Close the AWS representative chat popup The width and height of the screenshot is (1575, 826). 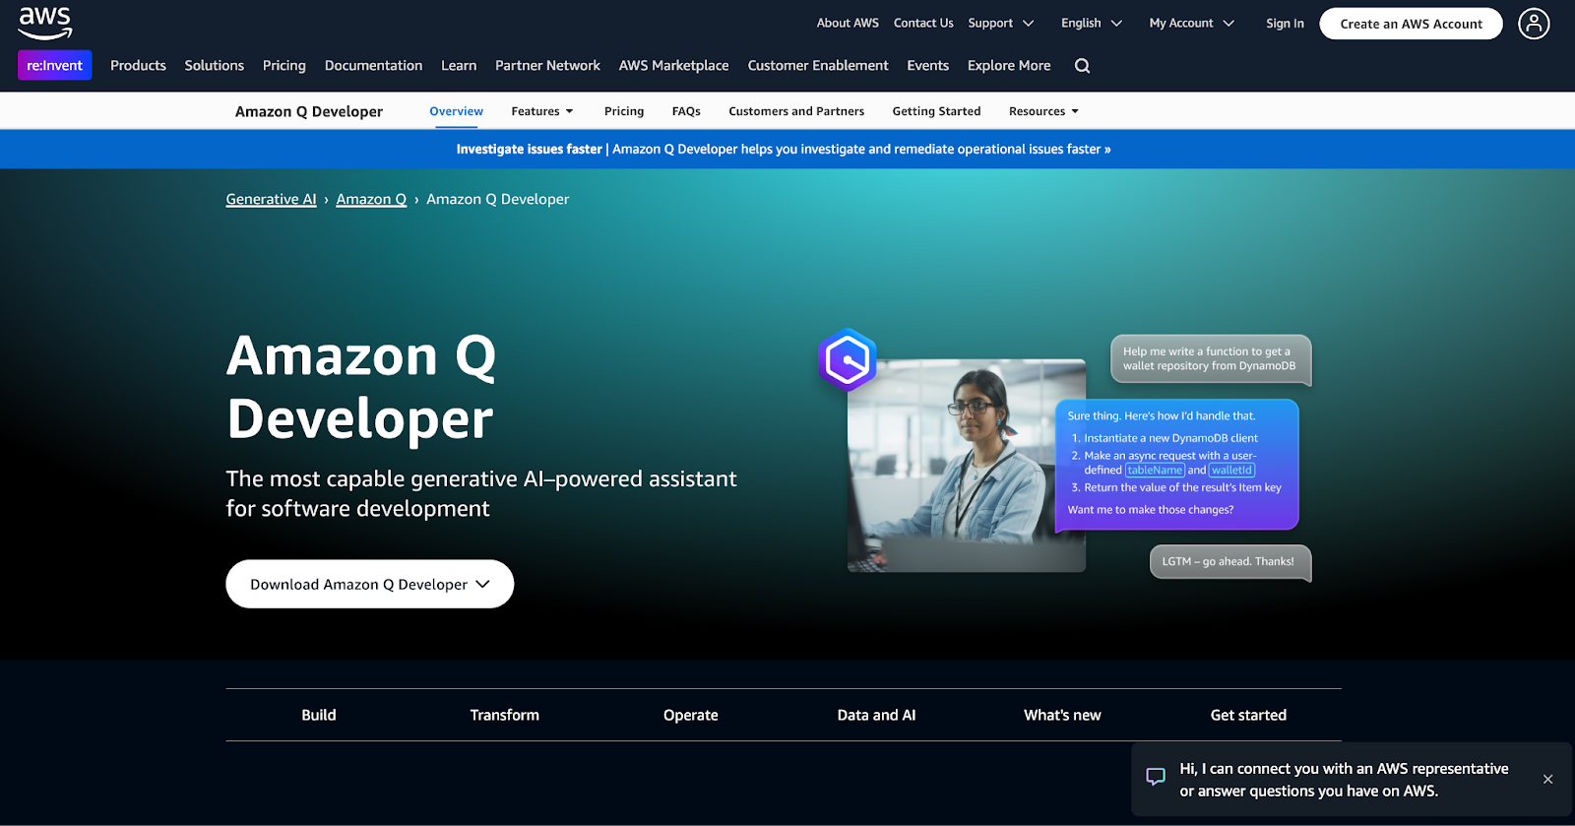pos(1547,779)
